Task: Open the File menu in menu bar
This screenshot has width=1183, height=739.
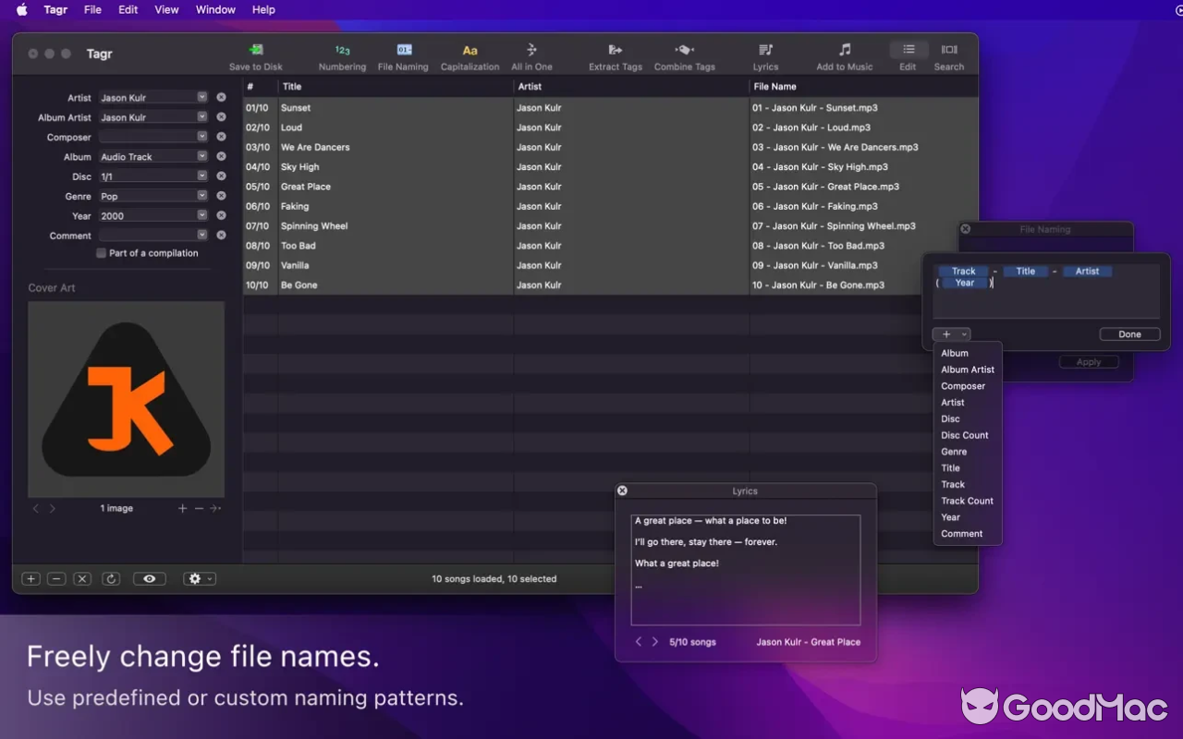Action: pyautogui.click(x=92, y=9)
